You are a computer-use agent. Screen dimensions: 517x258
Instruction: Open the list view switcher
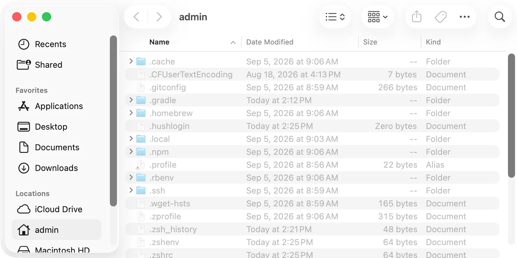click(335, 17)
